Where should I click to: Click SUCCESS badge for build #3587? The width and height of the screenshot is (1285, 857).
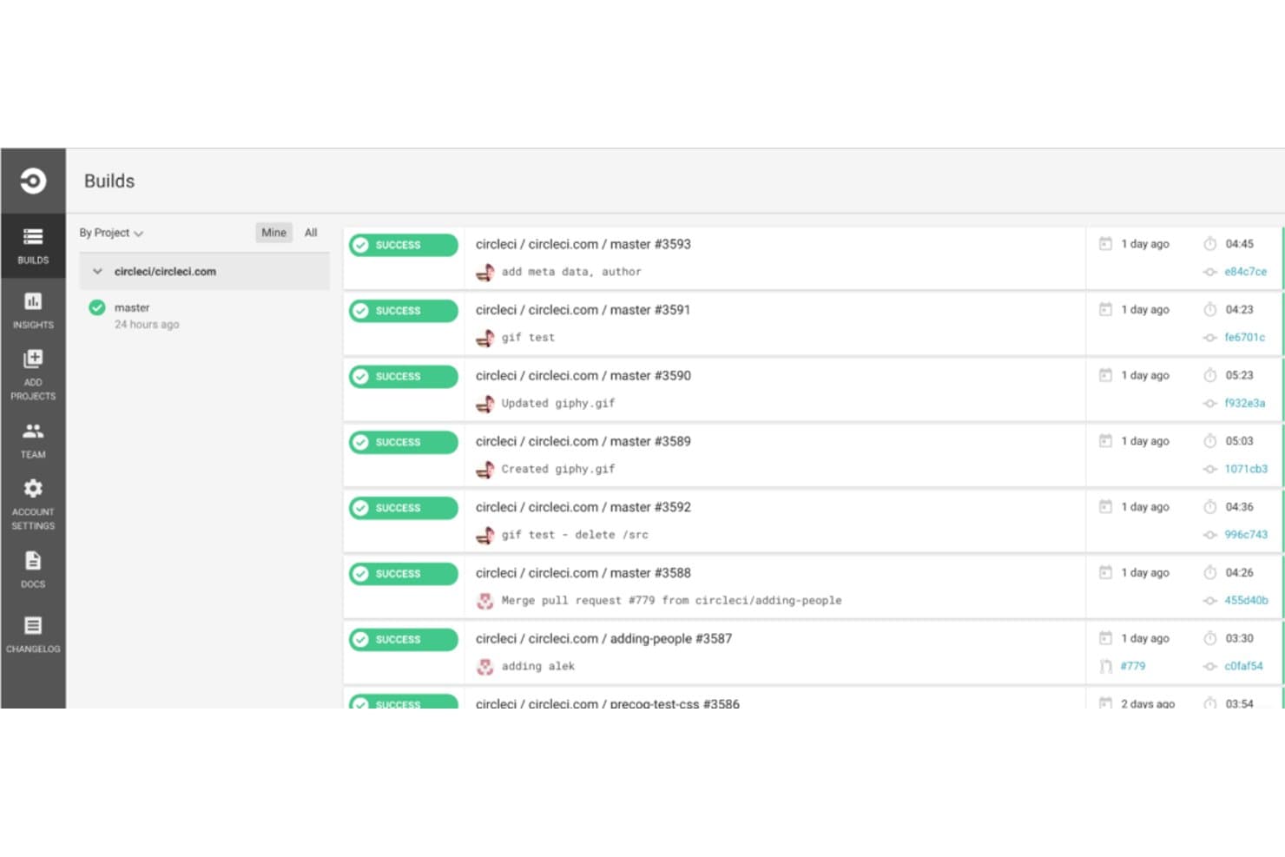tap(404, 640)
